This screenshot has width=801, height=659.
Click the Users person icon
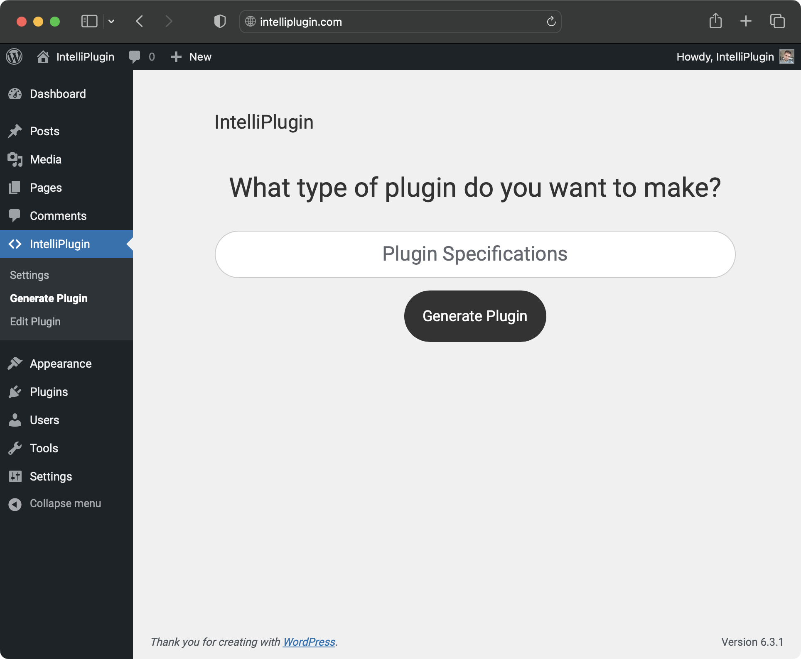pyautogui.click(x=15, y=420)
